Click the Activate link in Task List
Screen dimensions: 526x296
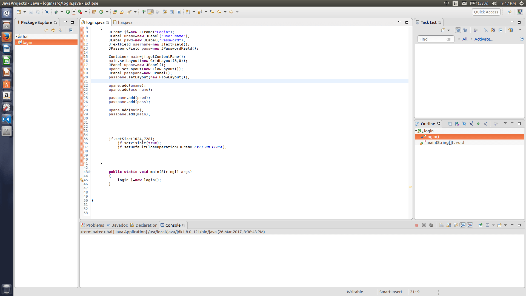point(484,39)
